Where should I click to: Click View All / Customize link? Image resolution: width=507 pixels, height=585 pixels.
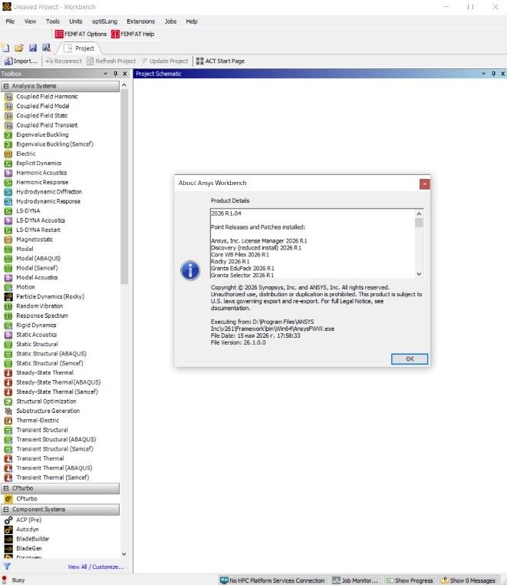[96, 567]
